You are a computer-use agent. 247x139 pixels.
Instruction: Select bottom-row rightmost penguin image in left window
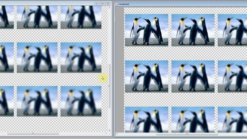coord(81,101)
